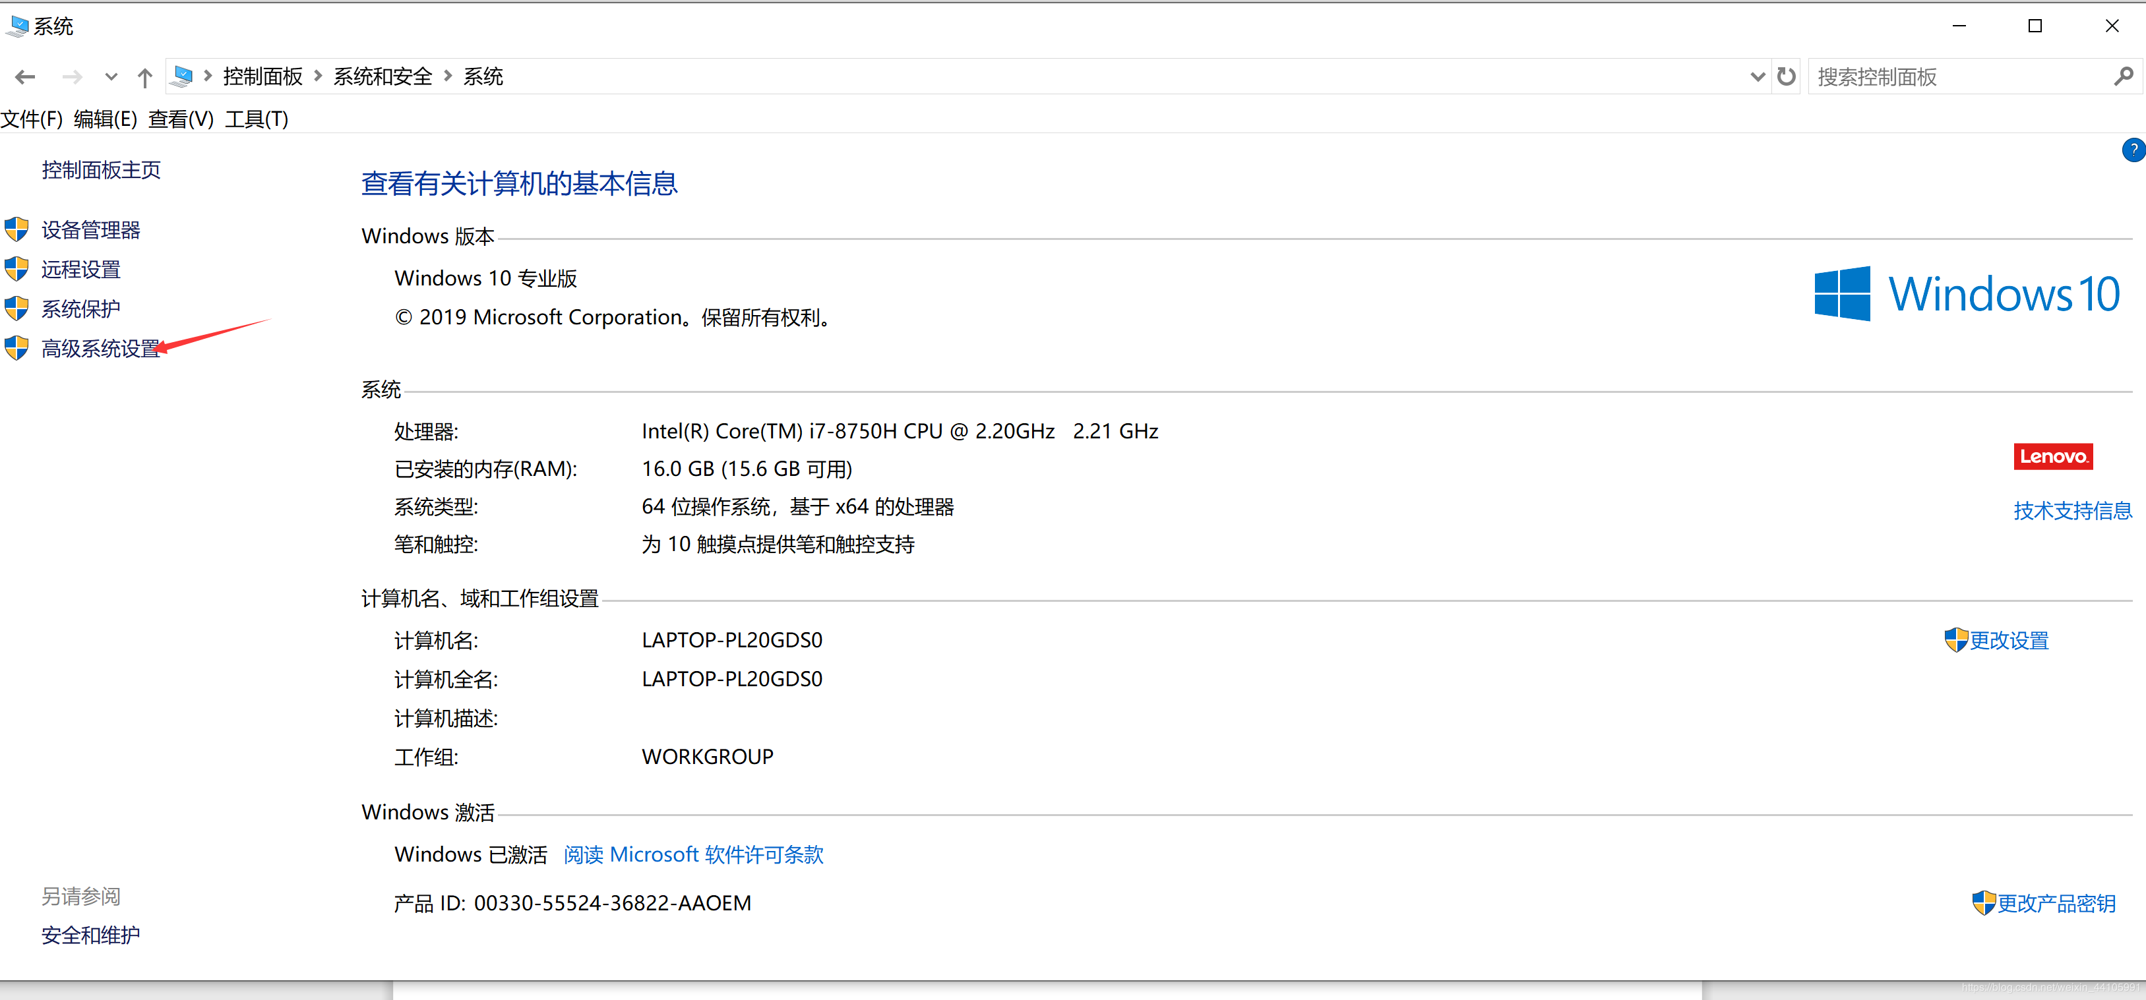Expand the 控制面板 breadcrumb chevron
Screen dimensions: 2146x1000
pyautogui.click(x=317, y=76)
